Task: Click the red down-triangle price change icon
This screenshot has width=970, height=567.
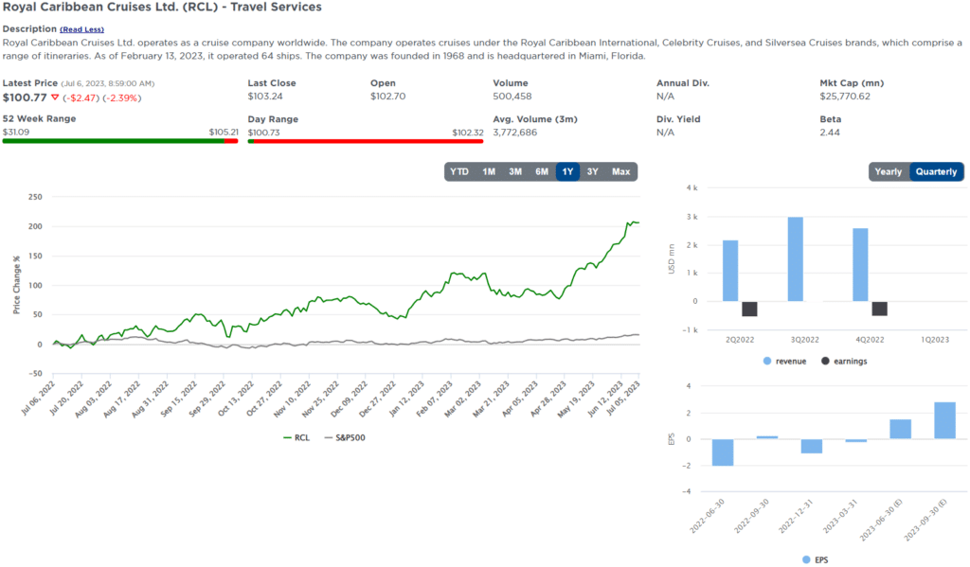Action: (55, 97)
